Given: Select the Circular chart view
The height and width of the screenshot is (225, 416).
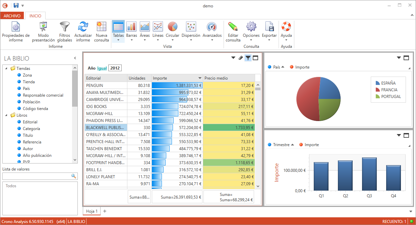Looking at the screenshot, I should 172,30.
